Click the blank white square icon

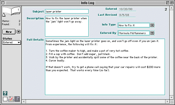point(5,99)
